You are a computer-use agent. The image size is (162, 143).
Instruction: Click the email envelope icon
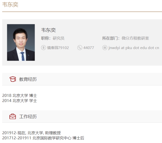(x=105, y=48)
